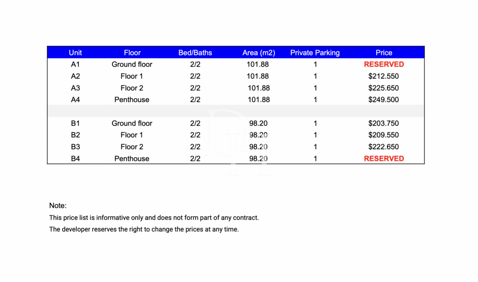Click unit A4 in the Unit column
Viewport: 478px width, 282px height.
75,100
